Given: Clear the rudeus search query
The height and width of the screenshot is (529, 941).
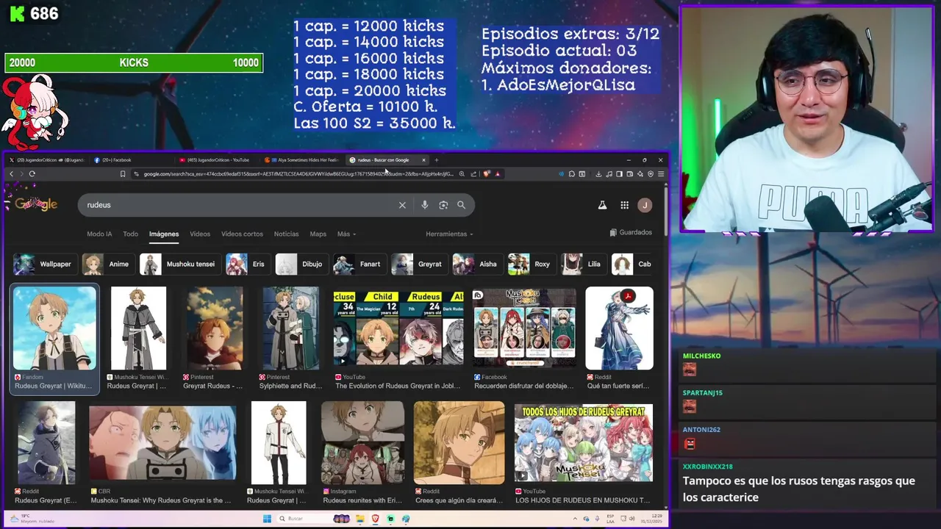Looking at the screenshot, I should [x=402, y=205].
